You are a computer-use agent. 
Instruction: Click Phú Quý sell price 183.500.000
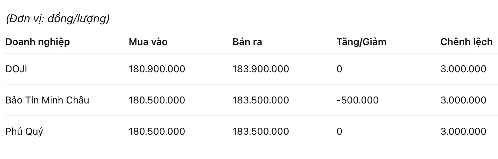tap(260, 132)
